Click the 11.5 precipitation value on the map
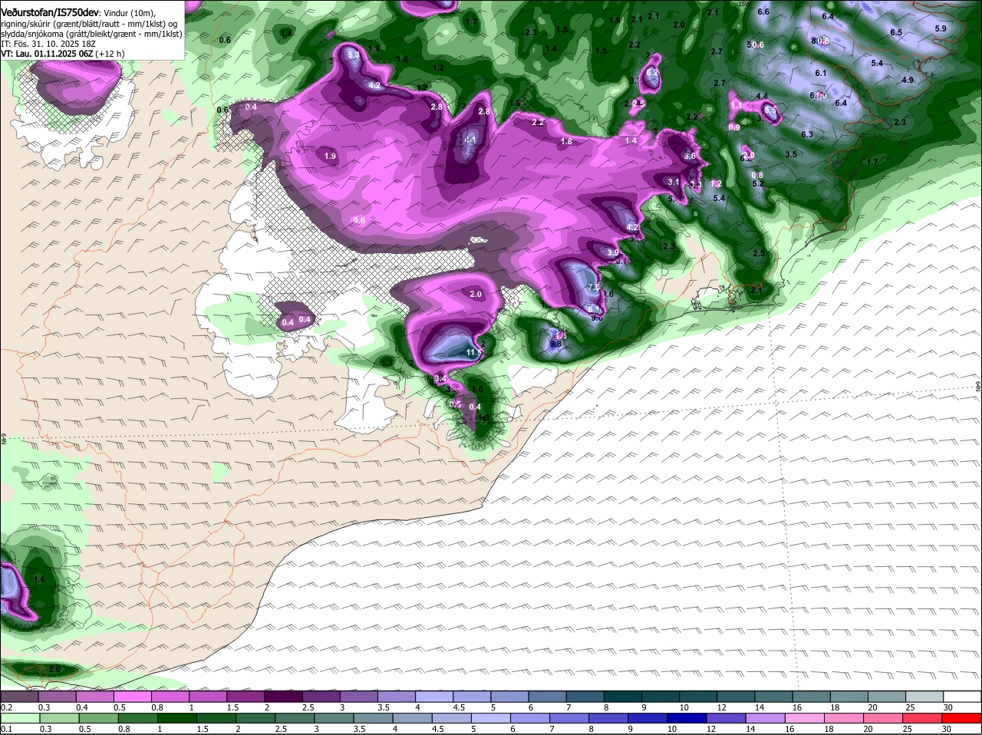The width and height of the screenshot is (982, 735). 474,353
